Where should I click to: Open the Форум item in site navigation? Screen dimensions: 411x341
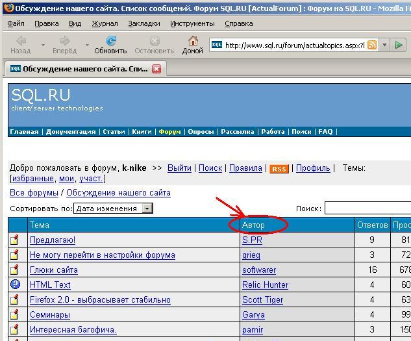[169, 131]
